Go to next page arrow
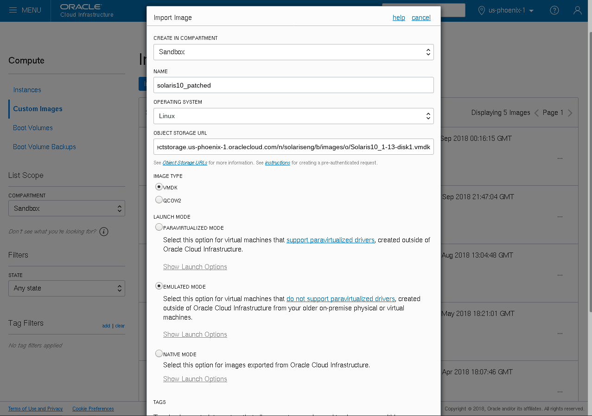The height and width of the screenshot is (416, 592). point(570,113)
